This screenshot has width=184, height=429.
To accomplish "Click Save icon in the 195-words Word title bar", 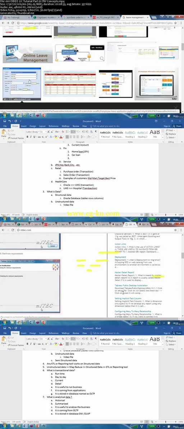I will point(4,328).
